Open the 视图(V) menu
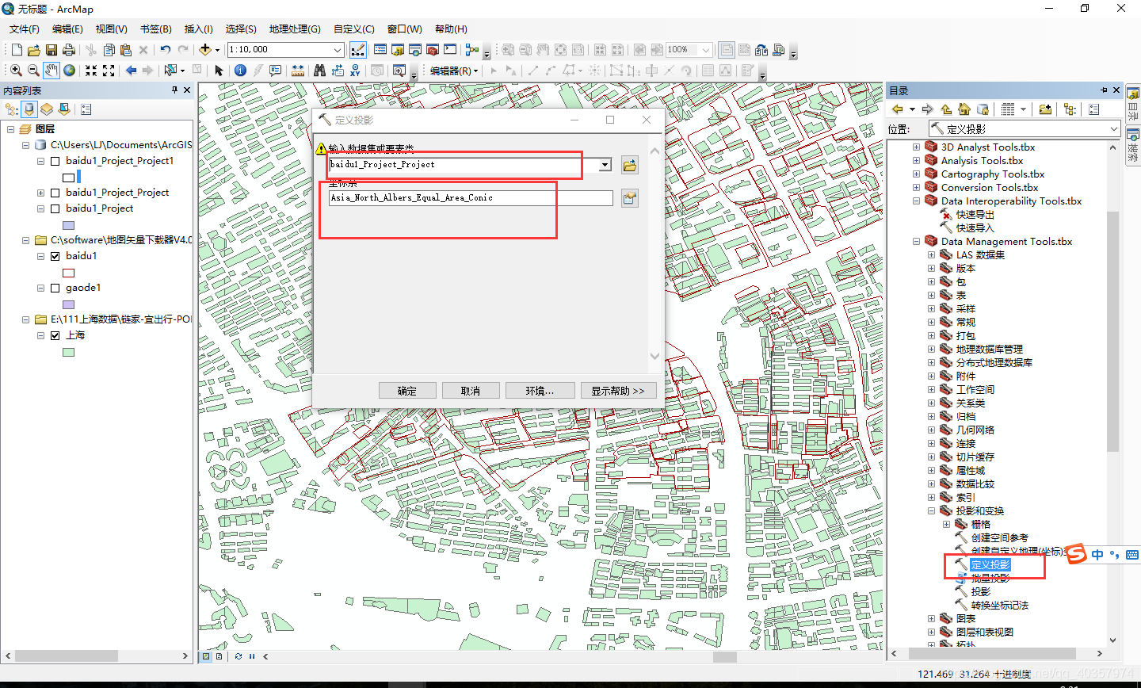The image size is (1141, 688). tap(112, 29)
